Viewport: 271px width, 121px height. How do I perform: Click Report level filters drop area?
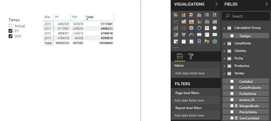click(196, 115)
